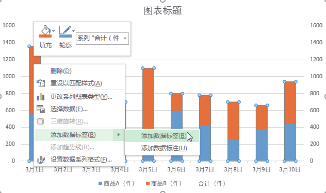Click the blue legend marker for 商品A
This screenshot has width=326, height=193.
(101, 184)
